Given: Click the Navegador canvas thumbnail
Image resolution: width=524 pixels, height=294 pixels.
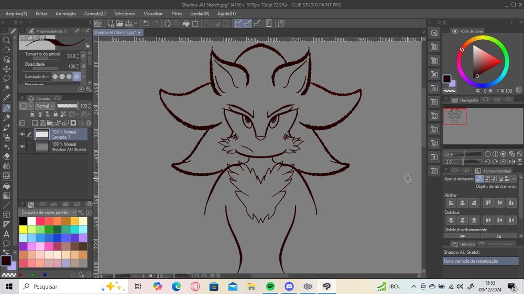Looking at the screenshot, I should pos(454,117).
